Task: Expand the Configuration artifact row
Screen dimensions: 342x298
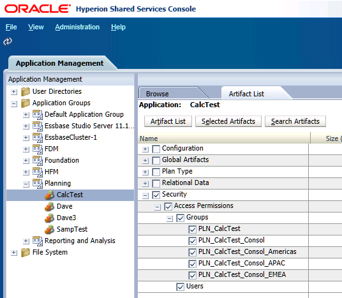Action: pyautogui.click(x=145, y=149)
